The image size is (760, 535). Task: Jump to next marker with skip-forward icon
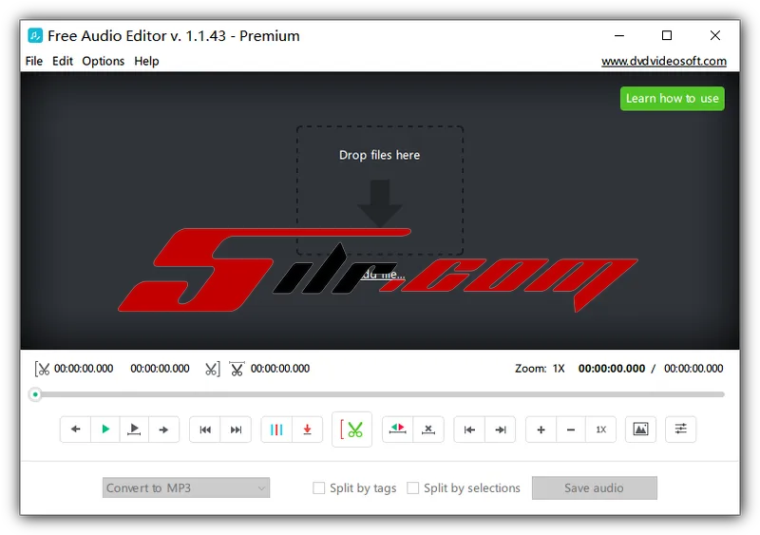[236, 430]
